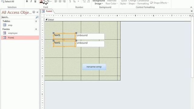Viewport: 194px width, 109px height.
Task: Collapse the navigation pane
Action: 37,12
